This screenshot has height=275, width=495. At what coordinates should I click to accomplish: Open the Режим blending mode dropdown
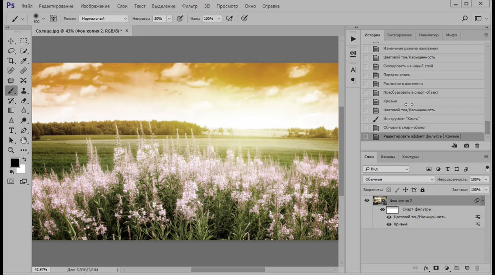[103, 19]
